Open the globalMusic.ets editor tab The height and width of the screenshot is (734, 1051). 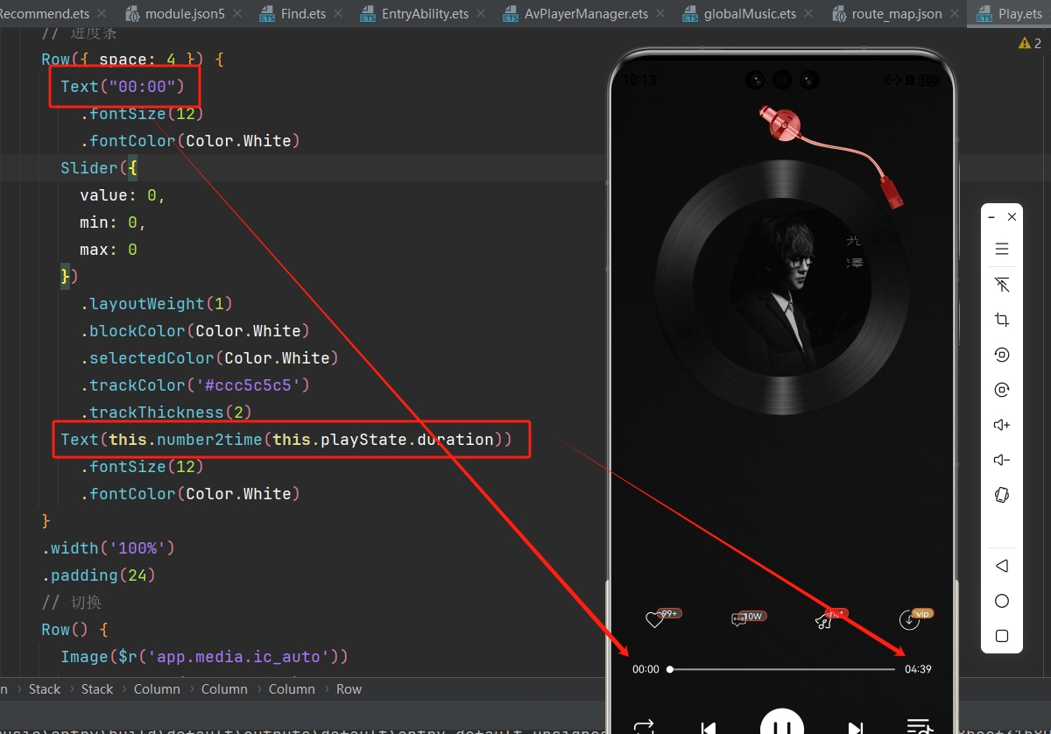750,14
